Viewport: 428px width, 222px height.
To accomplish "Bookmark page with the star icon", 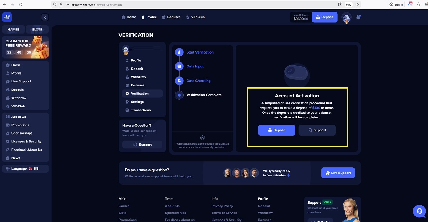I will point(357,5).
